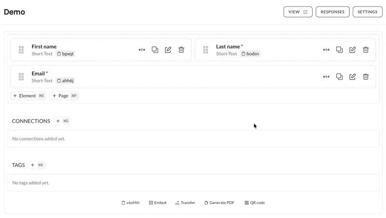The width and height of the screenshot is (386, 218).
Task: Delete the Last name field
Action: 366,50
